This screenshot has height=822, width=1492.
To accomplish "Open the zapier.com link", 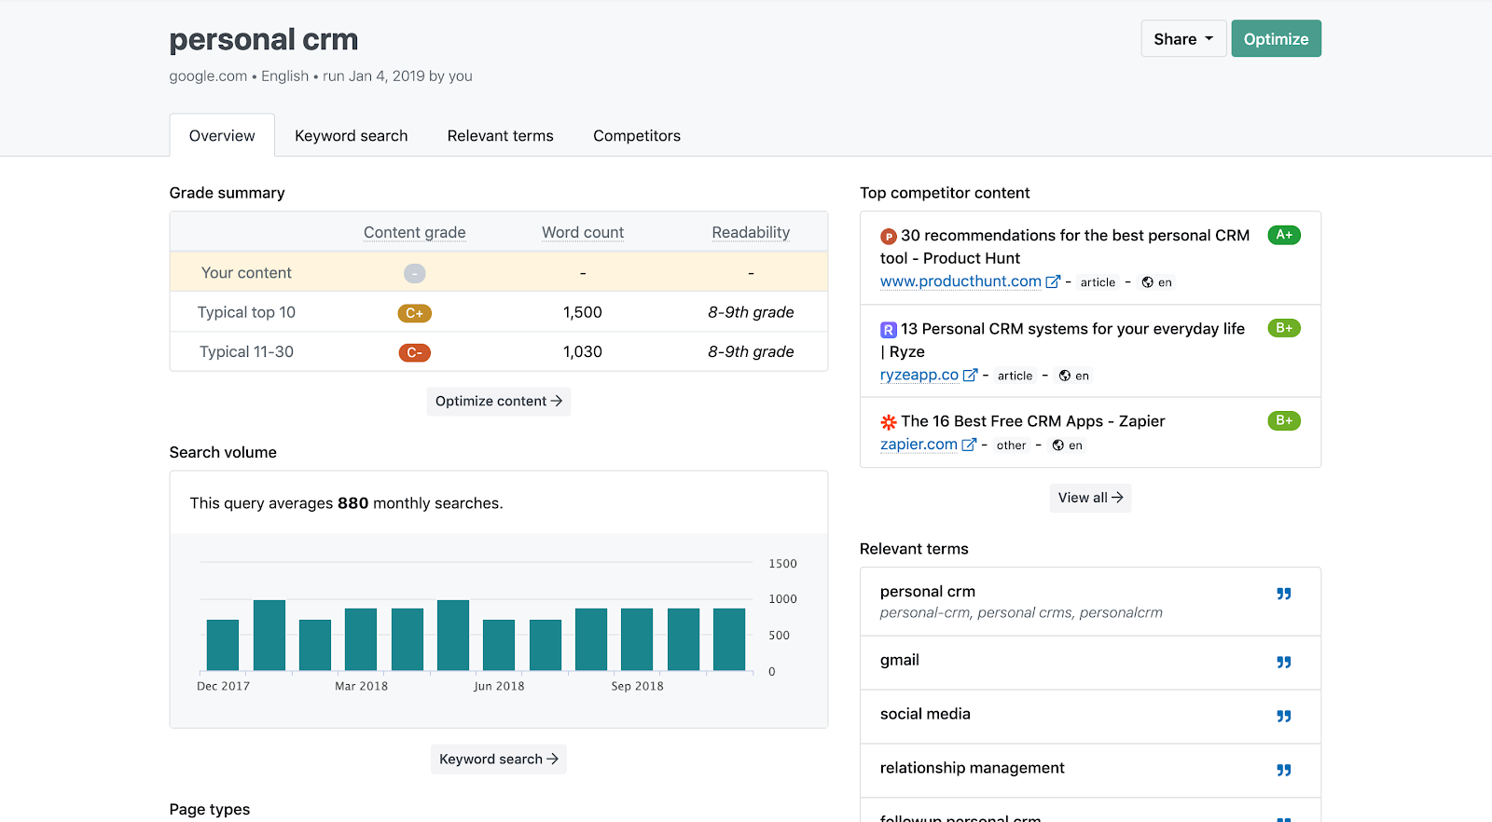I will pos(919,445).
